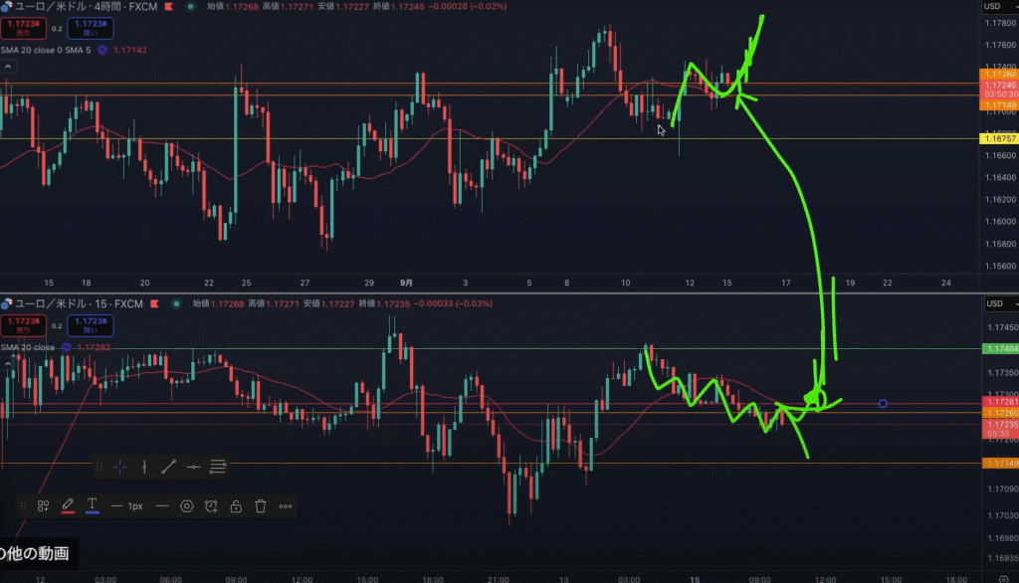Select SMA 20 close indicator on 4-hour chart
This screenshot has height=583, width=1019.
[46, 50]
